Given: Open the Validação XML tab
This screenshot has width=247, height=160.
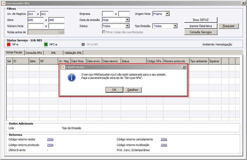Looking at the screenshot, I should 73,53.
